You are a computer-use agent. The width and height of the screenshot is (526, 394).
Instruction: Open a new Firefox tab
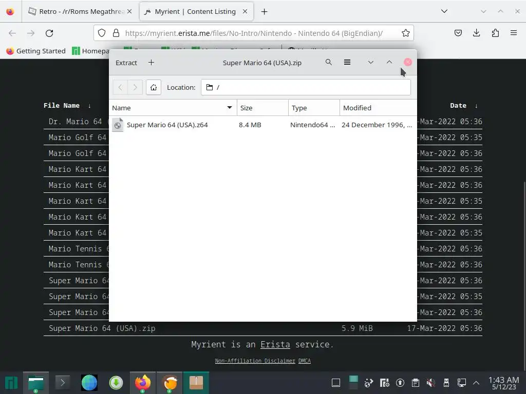(265, 11)
